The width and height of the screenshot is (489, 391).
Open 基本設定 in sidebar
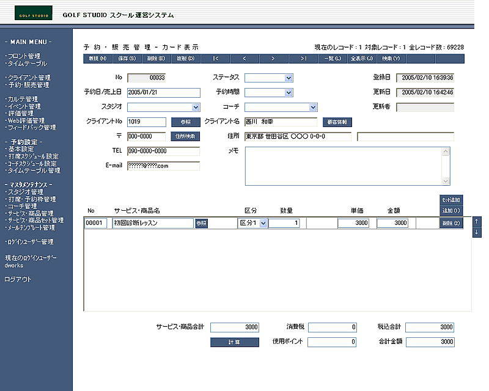tap(20, 149)
